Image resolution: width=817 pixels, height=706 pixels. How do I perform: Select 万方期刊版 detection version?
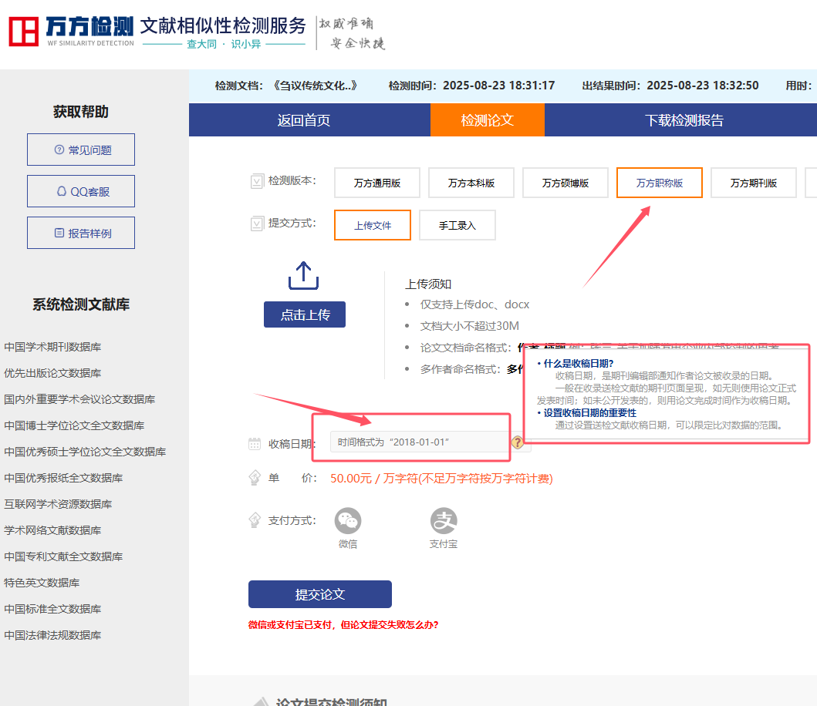click(754, 183)
